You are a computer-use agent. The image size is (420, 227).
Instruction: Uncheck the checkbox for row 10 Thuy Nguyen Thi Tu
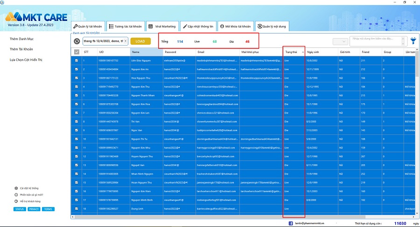point(77,139)
